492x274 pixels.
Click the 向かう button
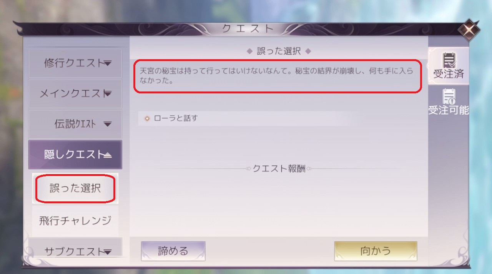tap(376, 251)
